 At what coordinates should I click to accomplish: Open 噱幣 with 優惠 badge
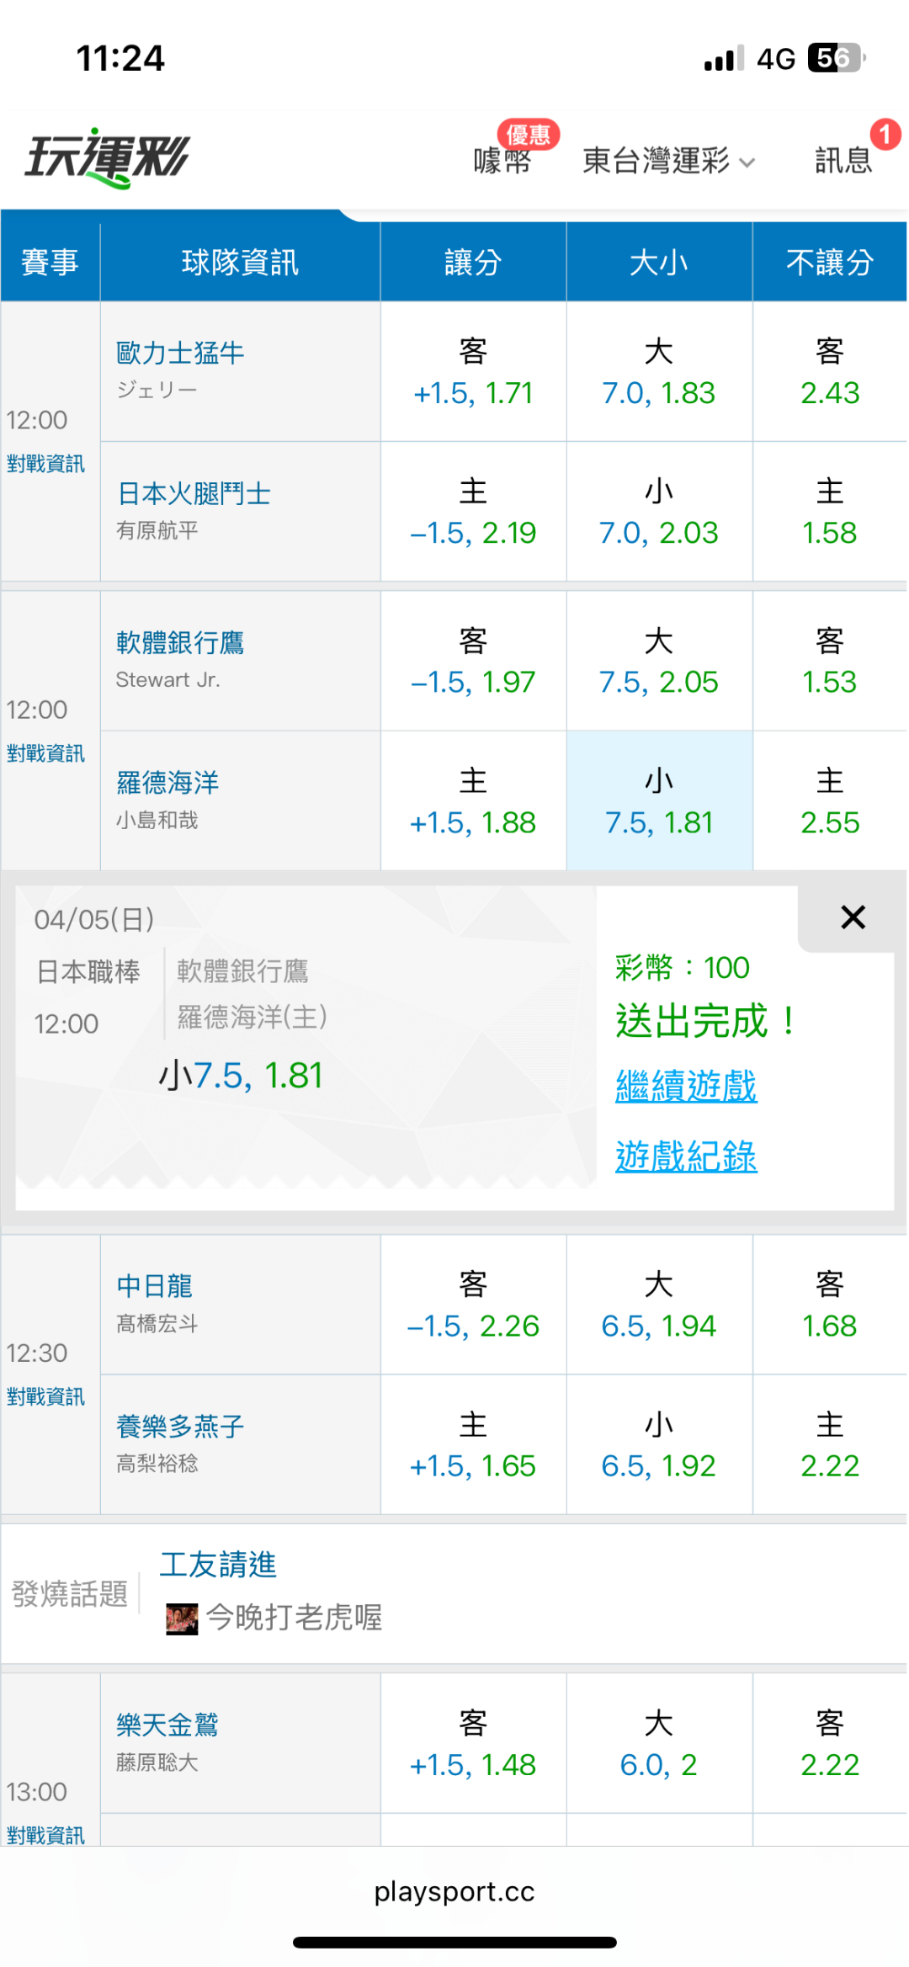coord(502,159)
